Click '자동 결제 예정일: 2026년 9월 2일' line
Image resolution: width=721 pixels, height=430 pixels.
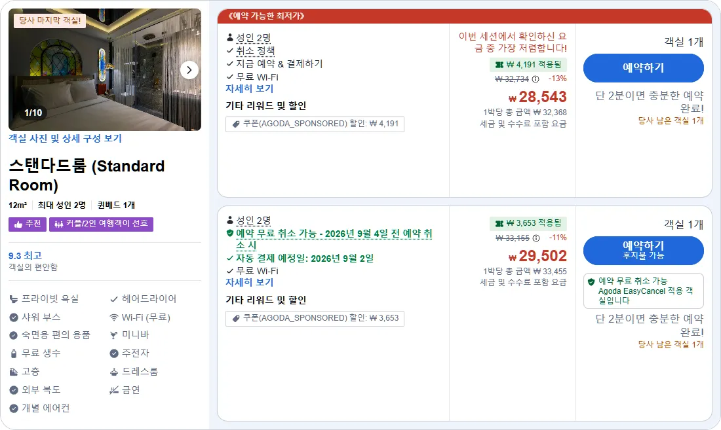(304, 258)
